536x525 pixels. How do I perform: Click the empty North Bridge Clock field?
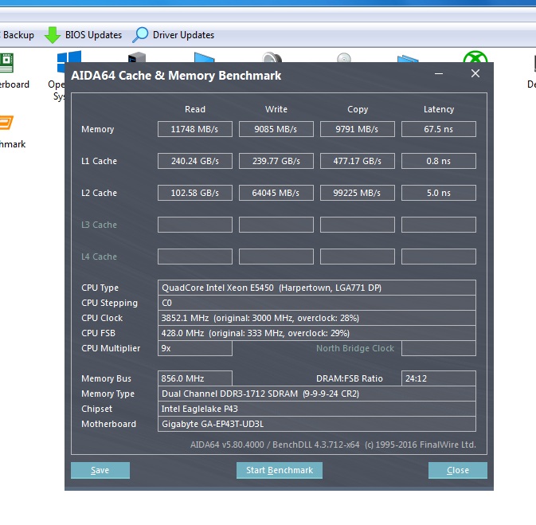[x=439, y=348]
